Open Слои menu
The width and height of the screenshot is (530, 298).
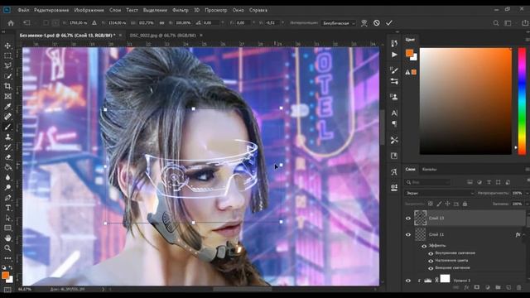115,10
